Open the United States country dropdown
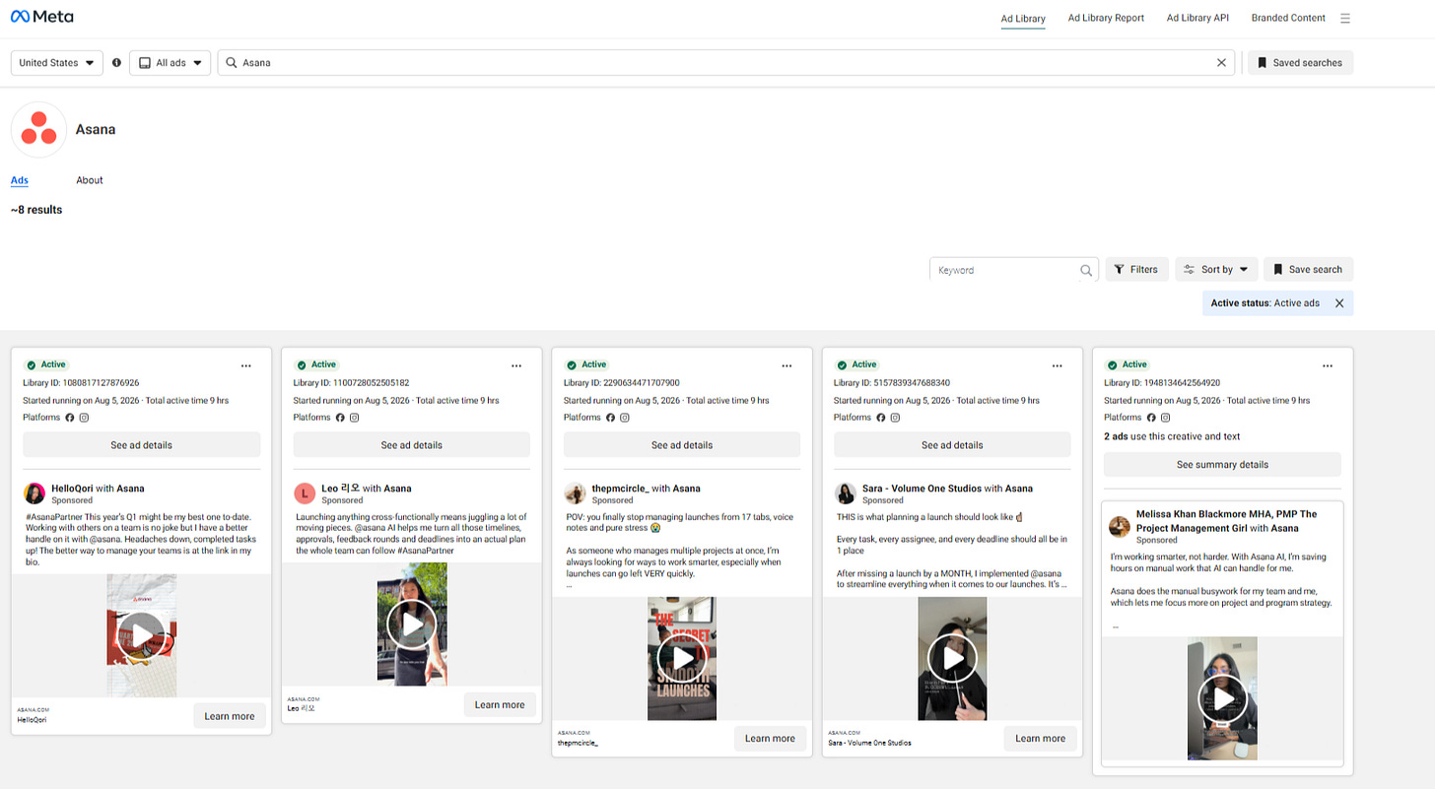The height and width of the screenshot is (789, 1435). [x=57, y=62]
